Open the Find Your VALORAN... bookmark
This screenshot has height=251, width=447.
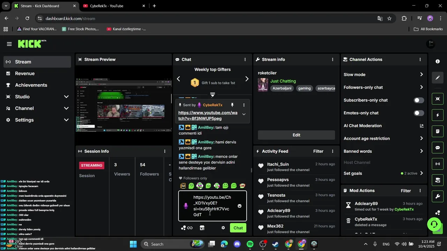(37, 29)
